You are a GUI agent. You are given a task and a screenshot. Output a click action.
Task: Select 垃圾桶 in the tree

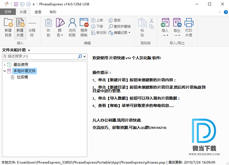[x=22, y=77]
